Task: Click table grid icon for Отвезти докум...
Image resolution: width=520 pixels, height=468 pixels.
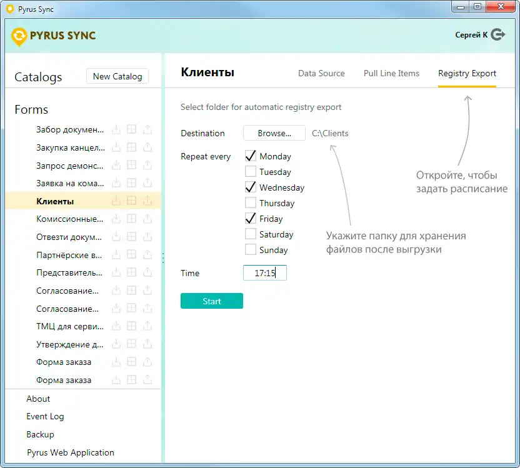Action: click(x=132, y=237)
